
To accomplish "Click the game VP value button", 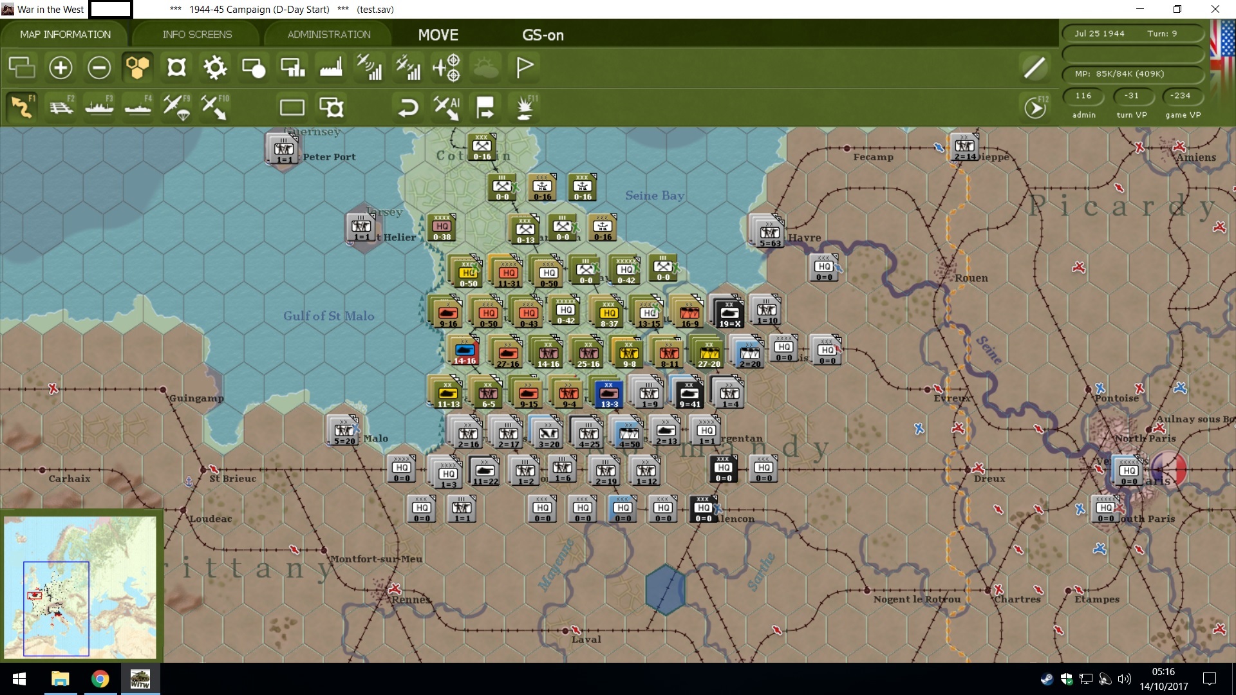I will coord(1181,96).
